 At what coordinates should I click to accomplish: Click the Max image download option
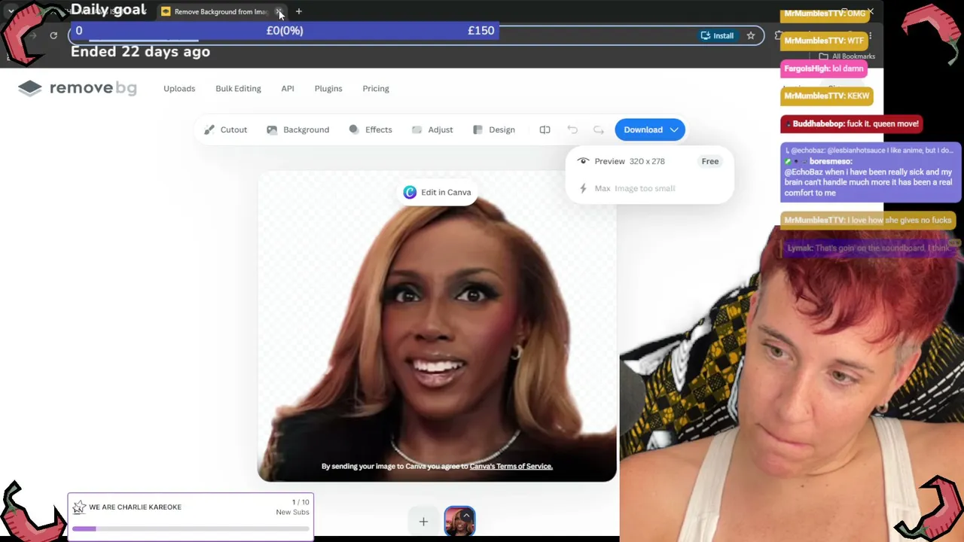[x=649, y=188]
